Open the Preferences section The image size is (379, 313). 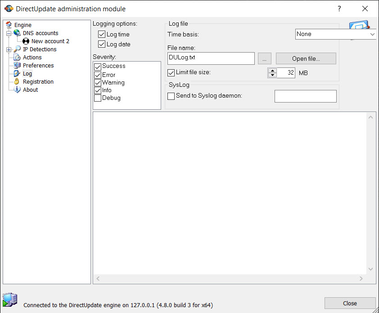tap(38, 65)
